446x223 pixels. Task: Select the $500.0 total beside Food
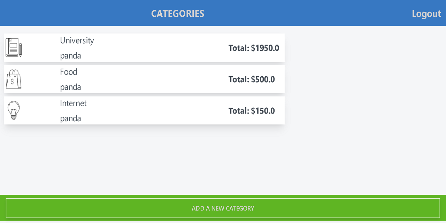click(252, 79)
